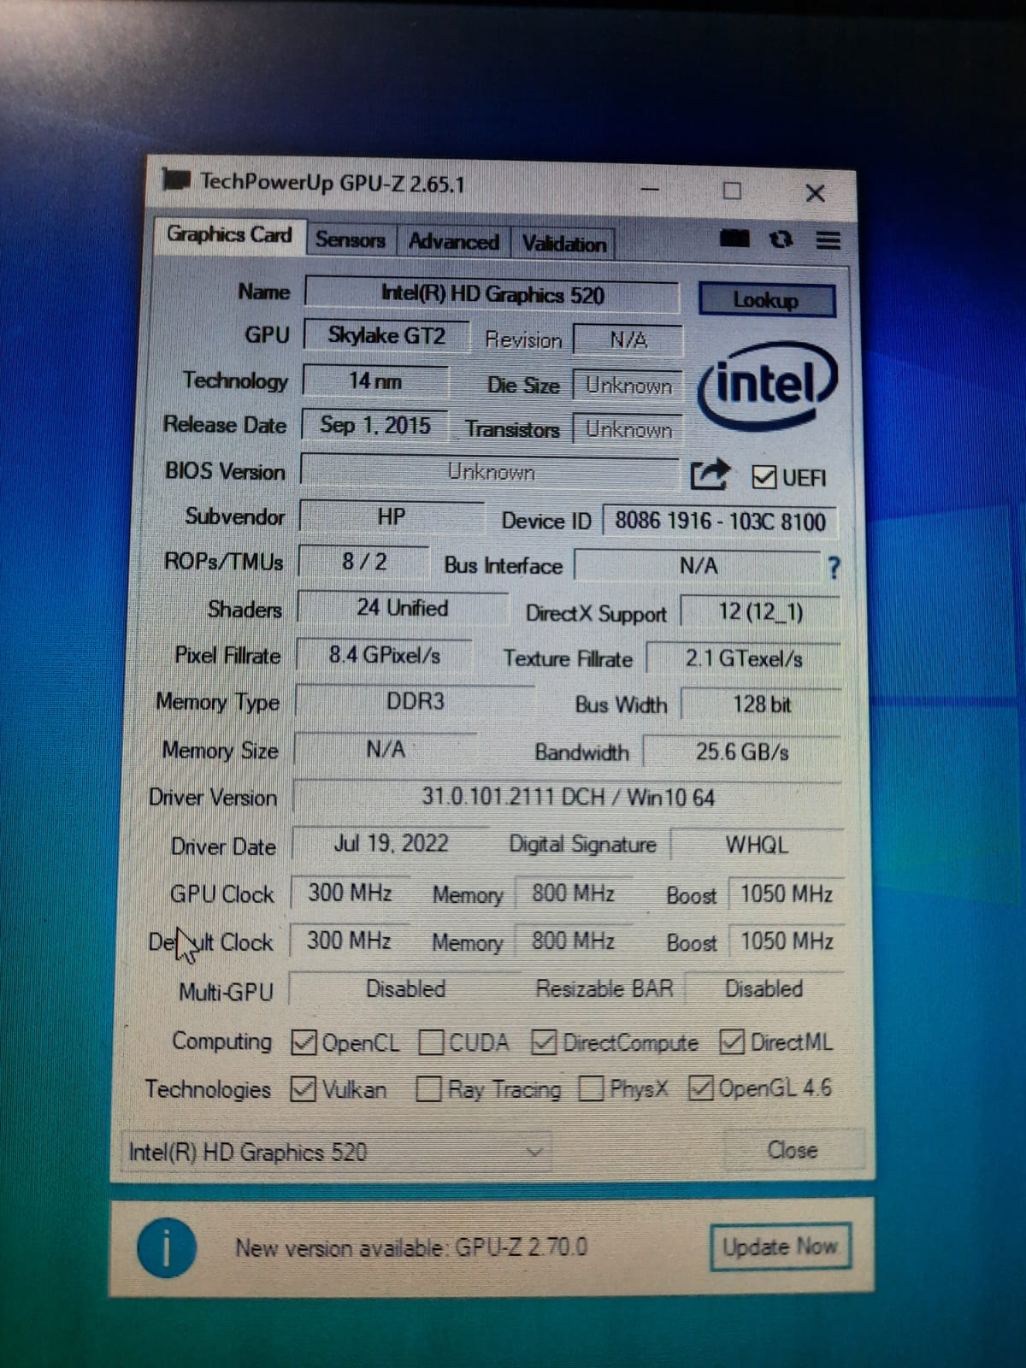This screenshot has width=1026, height=1368.
Task: Click the Device ID field 8086 1916
Action: click(x=720, y=522)
